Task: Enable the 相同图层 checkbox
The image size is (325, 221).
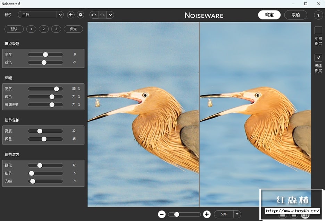Action: 318,30
